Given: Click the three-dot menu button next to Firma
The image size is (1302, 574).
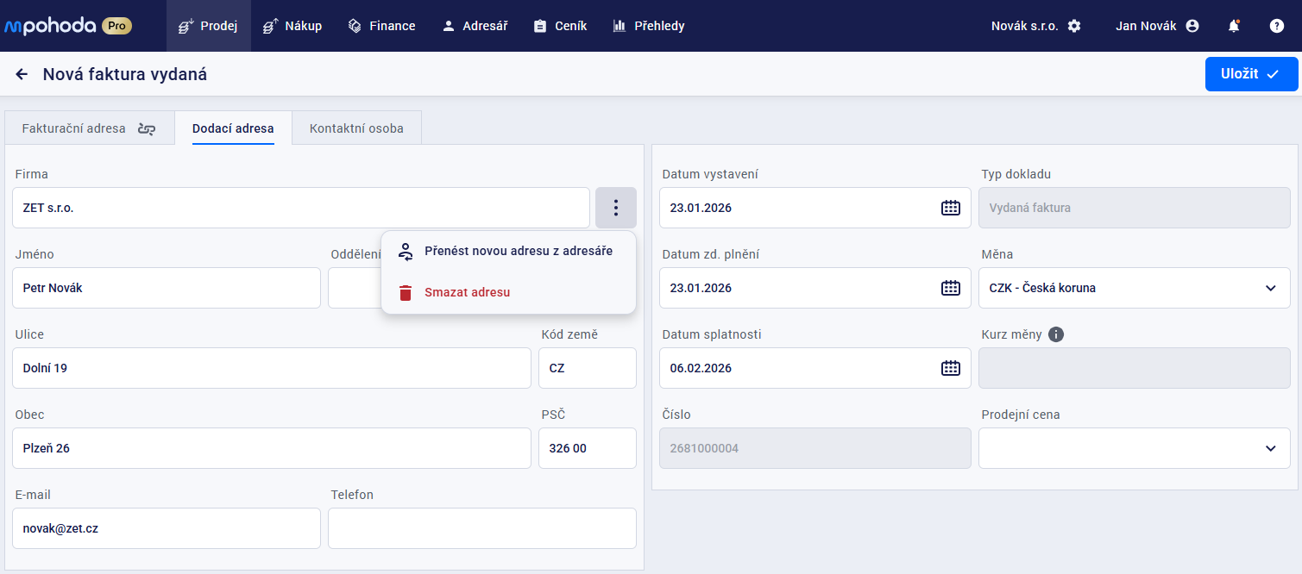Looking at the screenshot, I should point(615,208).
